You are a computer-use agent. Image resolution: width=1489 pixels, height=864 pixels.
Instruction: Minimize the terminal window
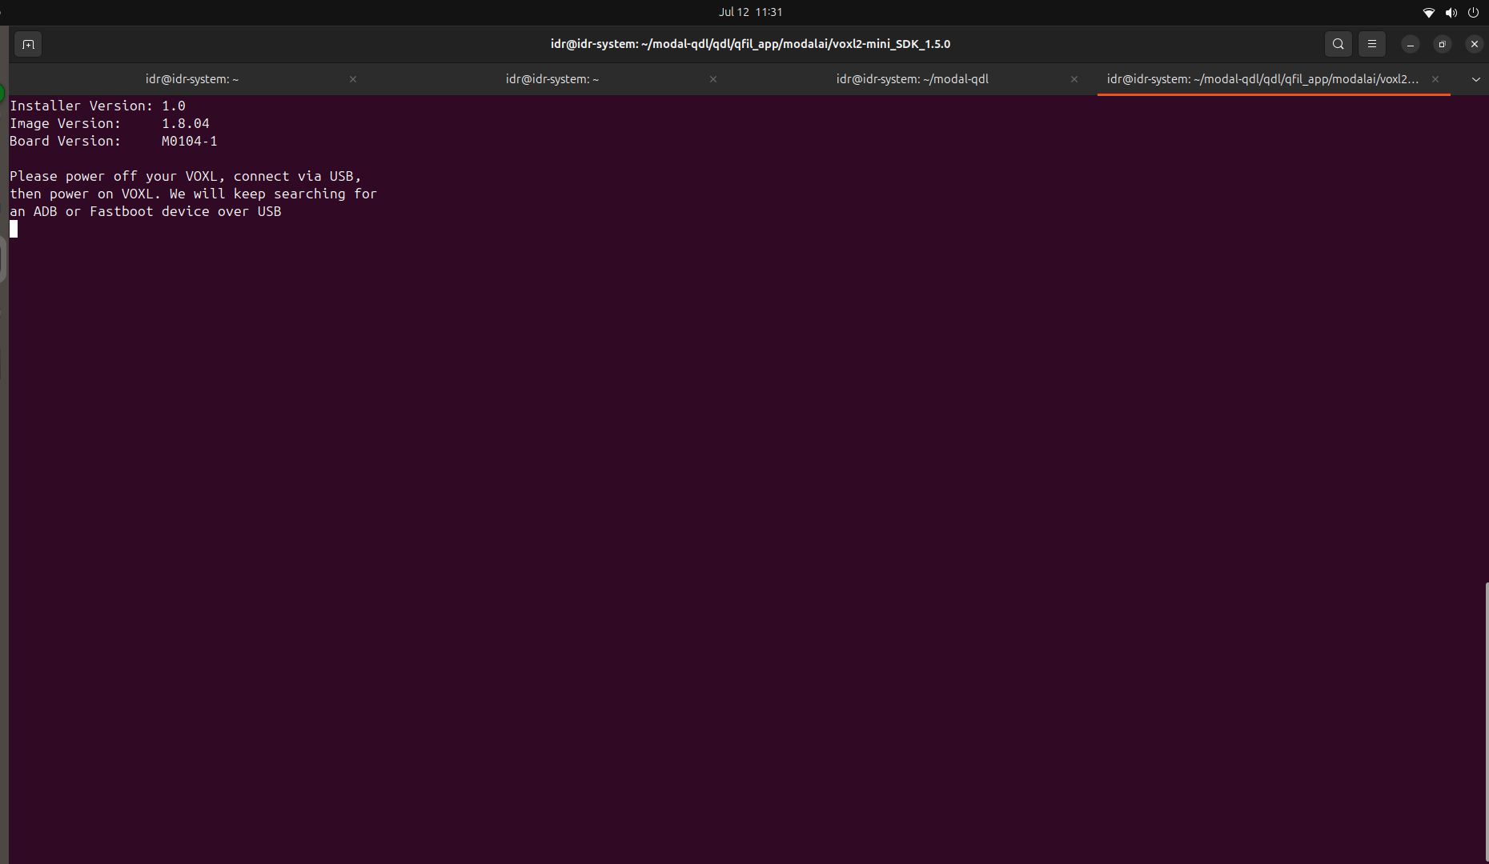[x=1411, y=44]
